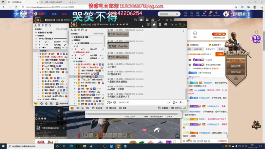Click the PC客户端 orange button

(219, 34)
